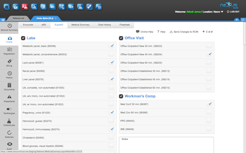The image size is (246, 153).
Task: Click the LOG OUT button
Action: pos(233,12)
